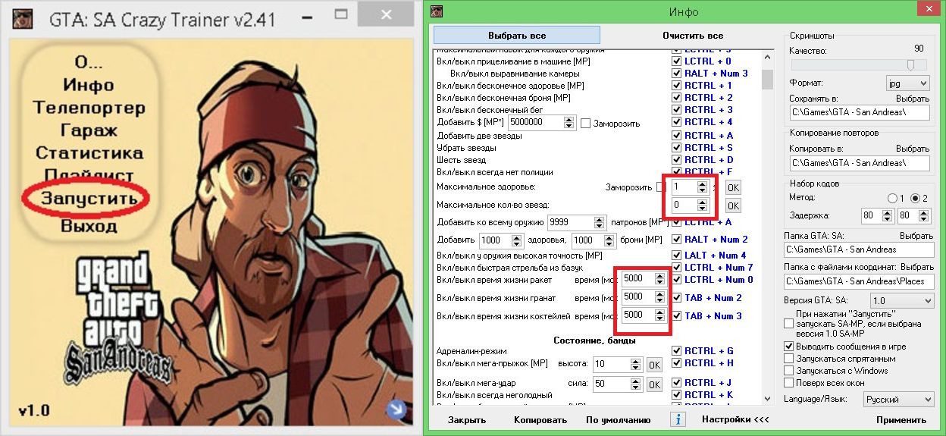Click Выход to exit trainer
946x436 pixels.
click(x=89, y=225)
